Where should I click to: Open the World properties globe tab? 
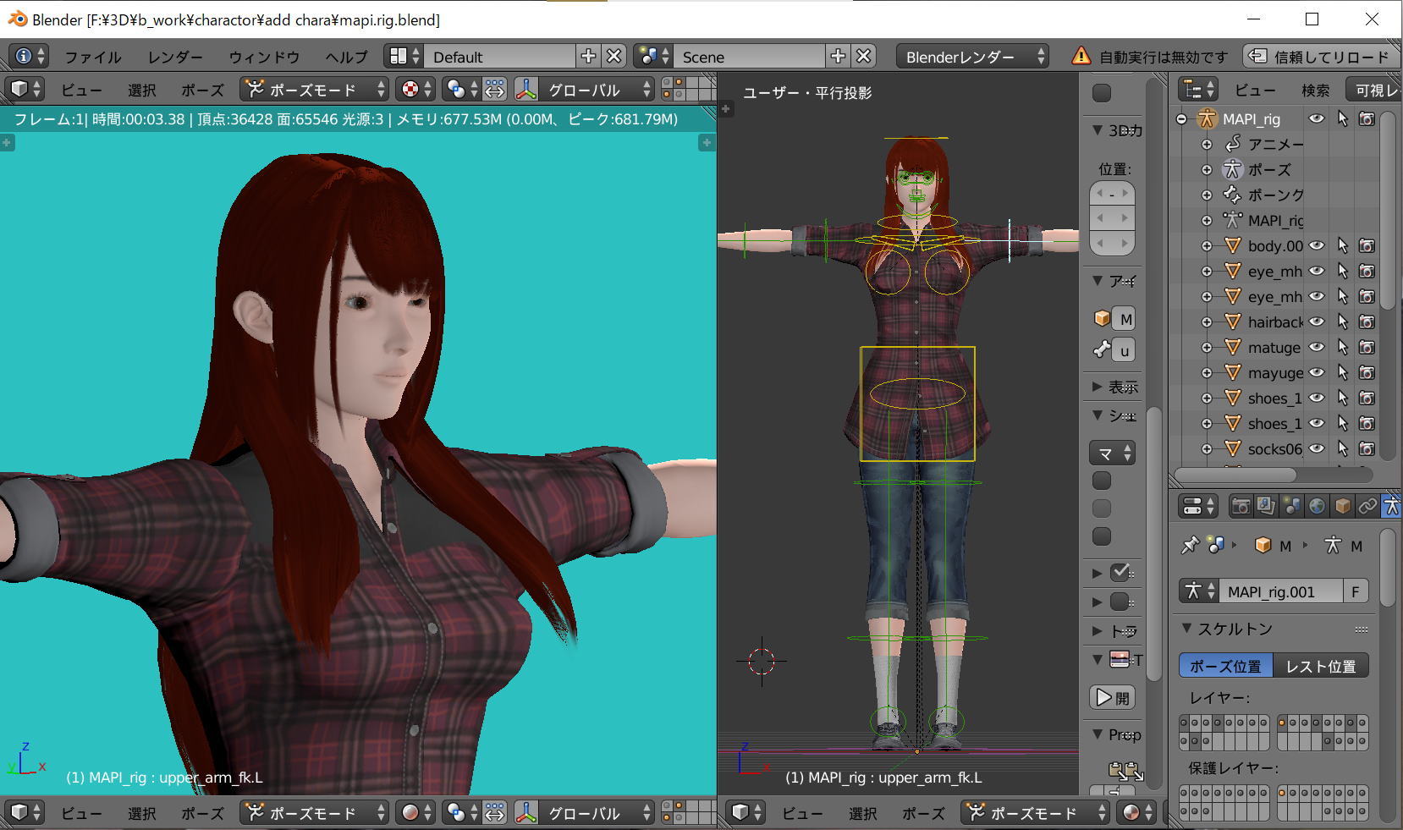pos(1317,506)
